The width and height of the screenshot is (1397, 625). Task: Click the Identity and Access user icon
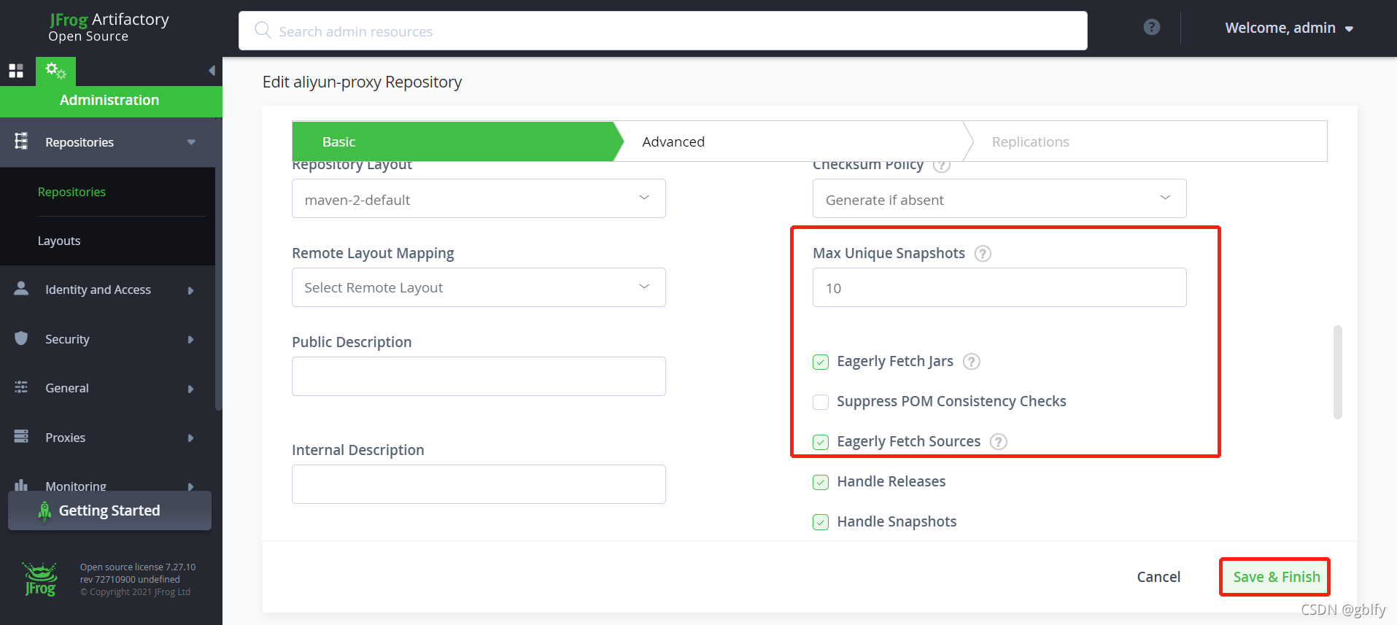coord(21,289)
